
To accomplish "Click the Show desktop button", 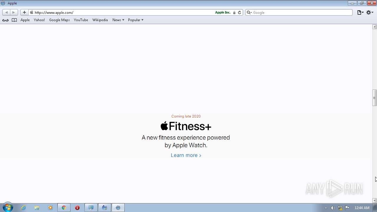I will tap(375, 208).
